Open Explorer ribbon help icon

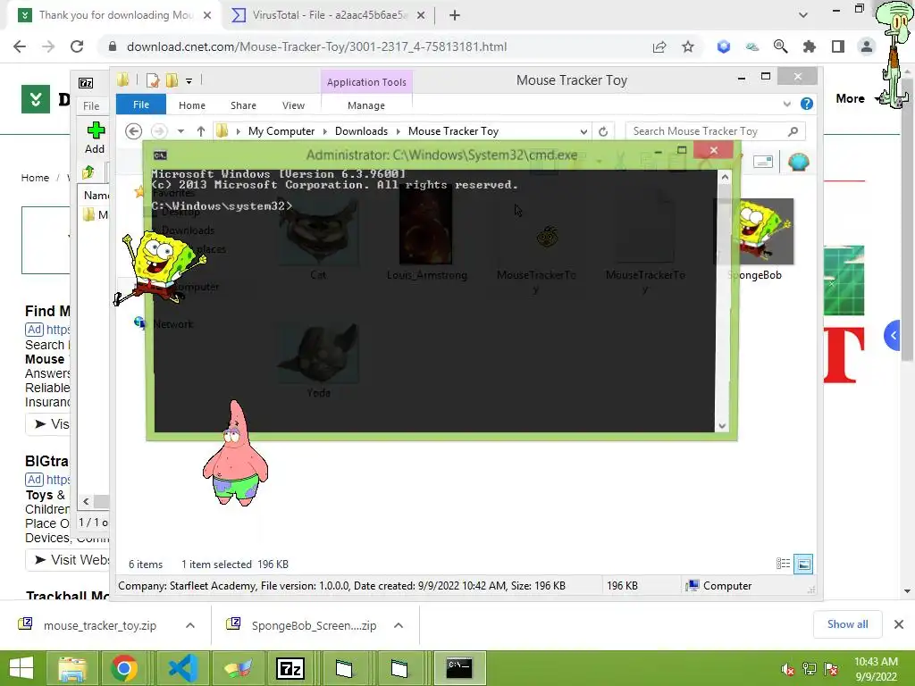tap(807, 104)
